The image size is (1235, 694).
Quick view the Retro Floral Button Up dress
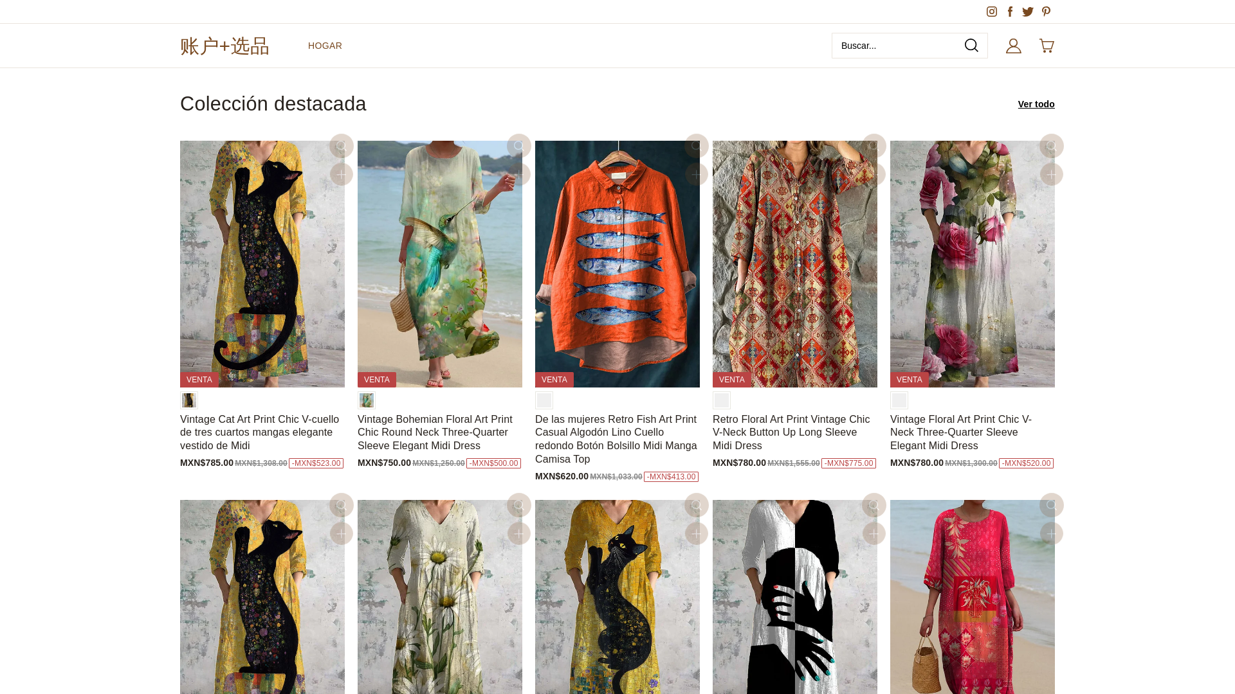point(874,146)
